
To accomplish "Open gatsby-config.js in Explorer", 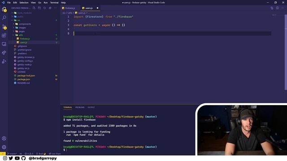I will pos(25,61).
